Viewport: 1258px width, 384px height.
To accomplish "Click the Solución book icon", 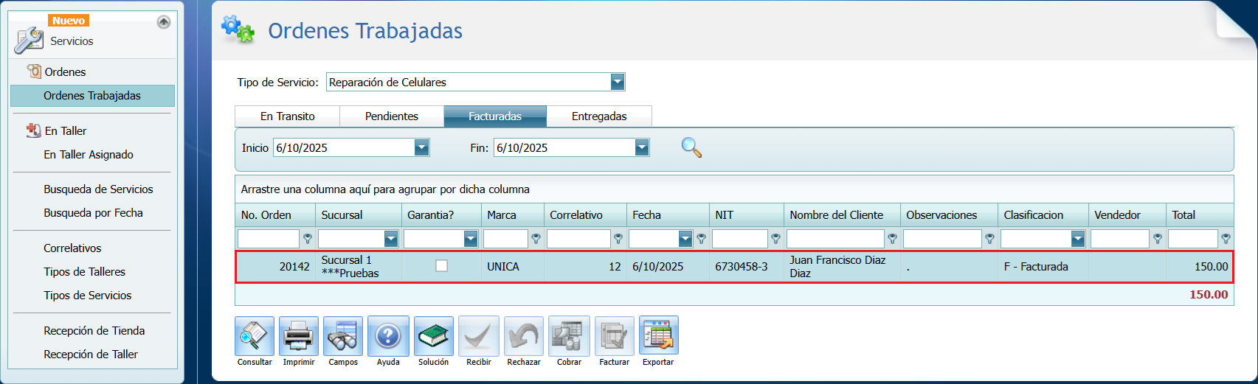I will pos(434,336).
